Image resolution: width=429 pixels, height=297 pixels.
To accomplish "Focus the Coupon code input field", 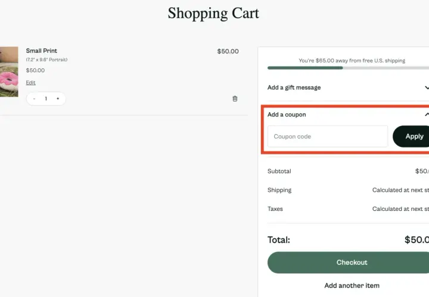I will point(328,137).
